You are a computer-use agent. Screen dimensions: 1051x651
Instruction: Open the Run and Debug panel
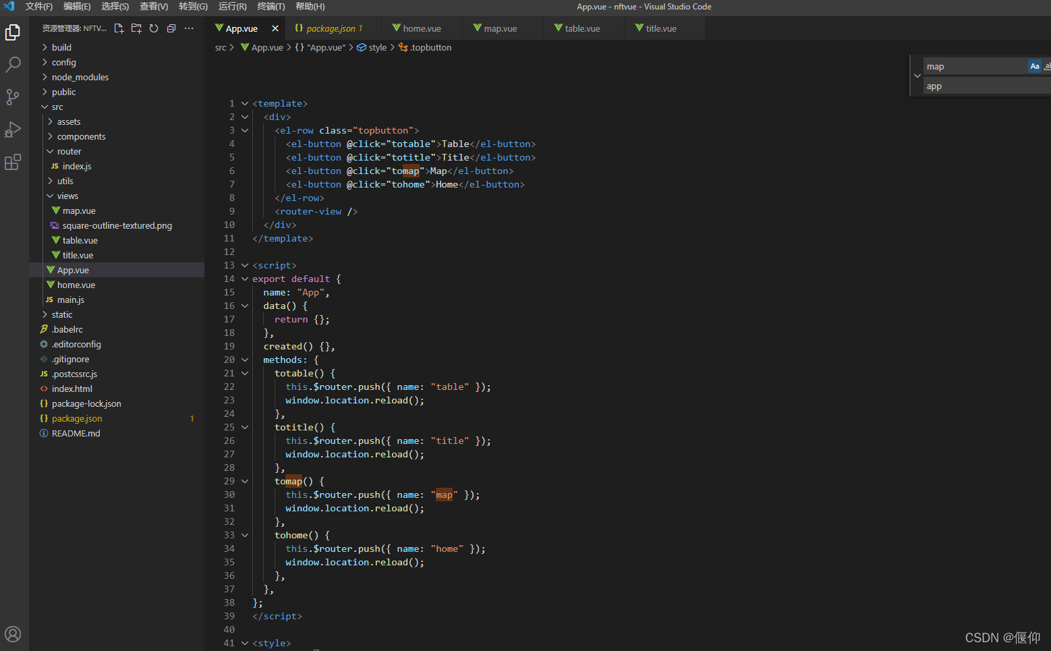[13, 129]
